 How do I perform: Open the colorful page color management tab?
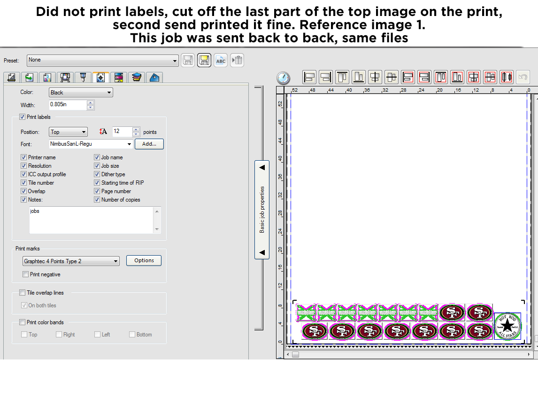pyautogui.click(x=47, y=78)
